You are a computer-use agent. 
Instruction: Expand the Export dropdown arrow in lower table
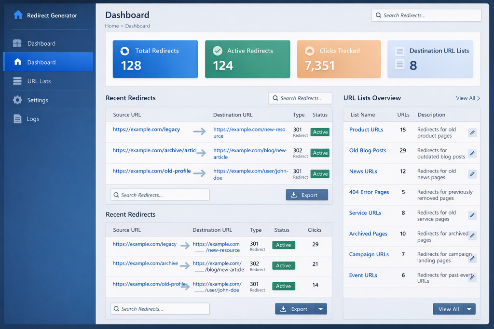pos(320,309)
